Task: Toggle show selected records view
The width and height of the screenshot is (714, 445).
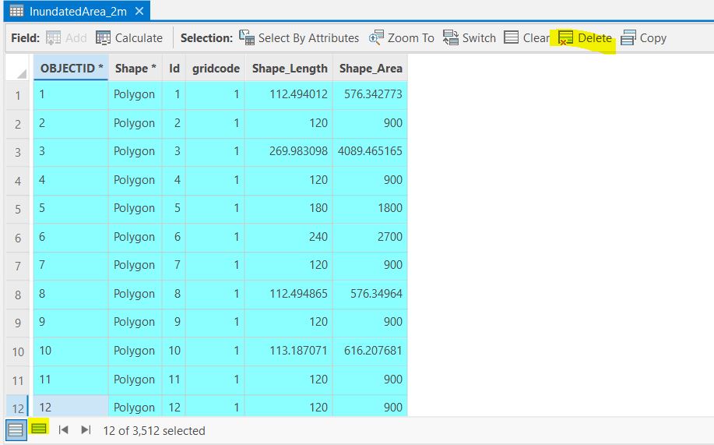Action: (x=39, y=429)
